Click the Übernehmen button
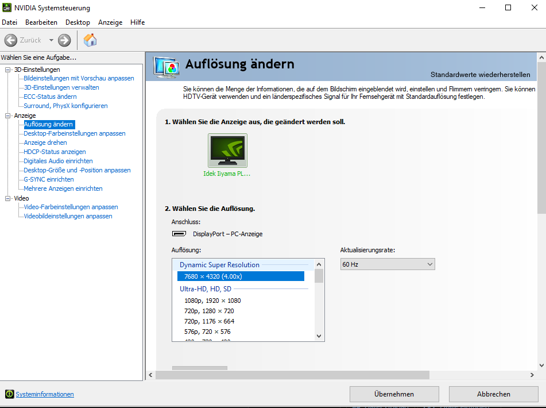The width and height of the screenshot is (546, 408). coord(394,394)
